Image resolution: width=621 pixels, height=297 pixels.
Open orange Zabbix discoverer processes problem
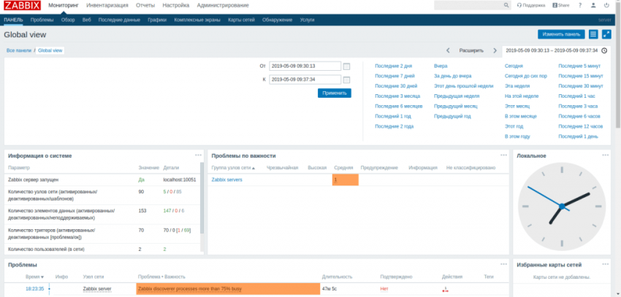pos(228,289)
